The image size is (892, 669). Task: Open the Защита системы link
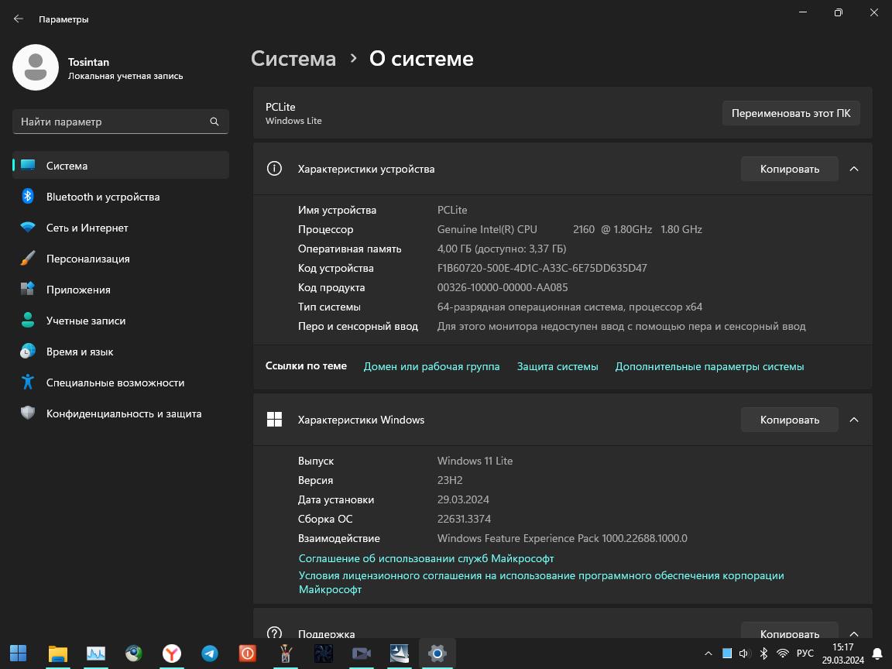point(557,366)
